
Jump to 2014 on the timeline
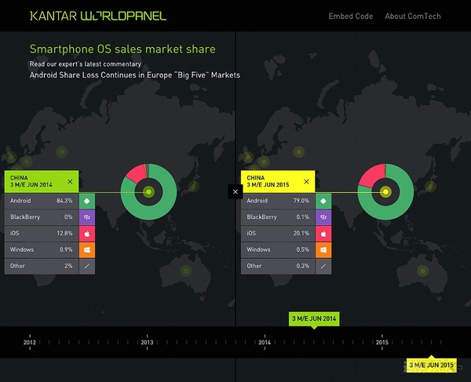(x=265, y=342)
